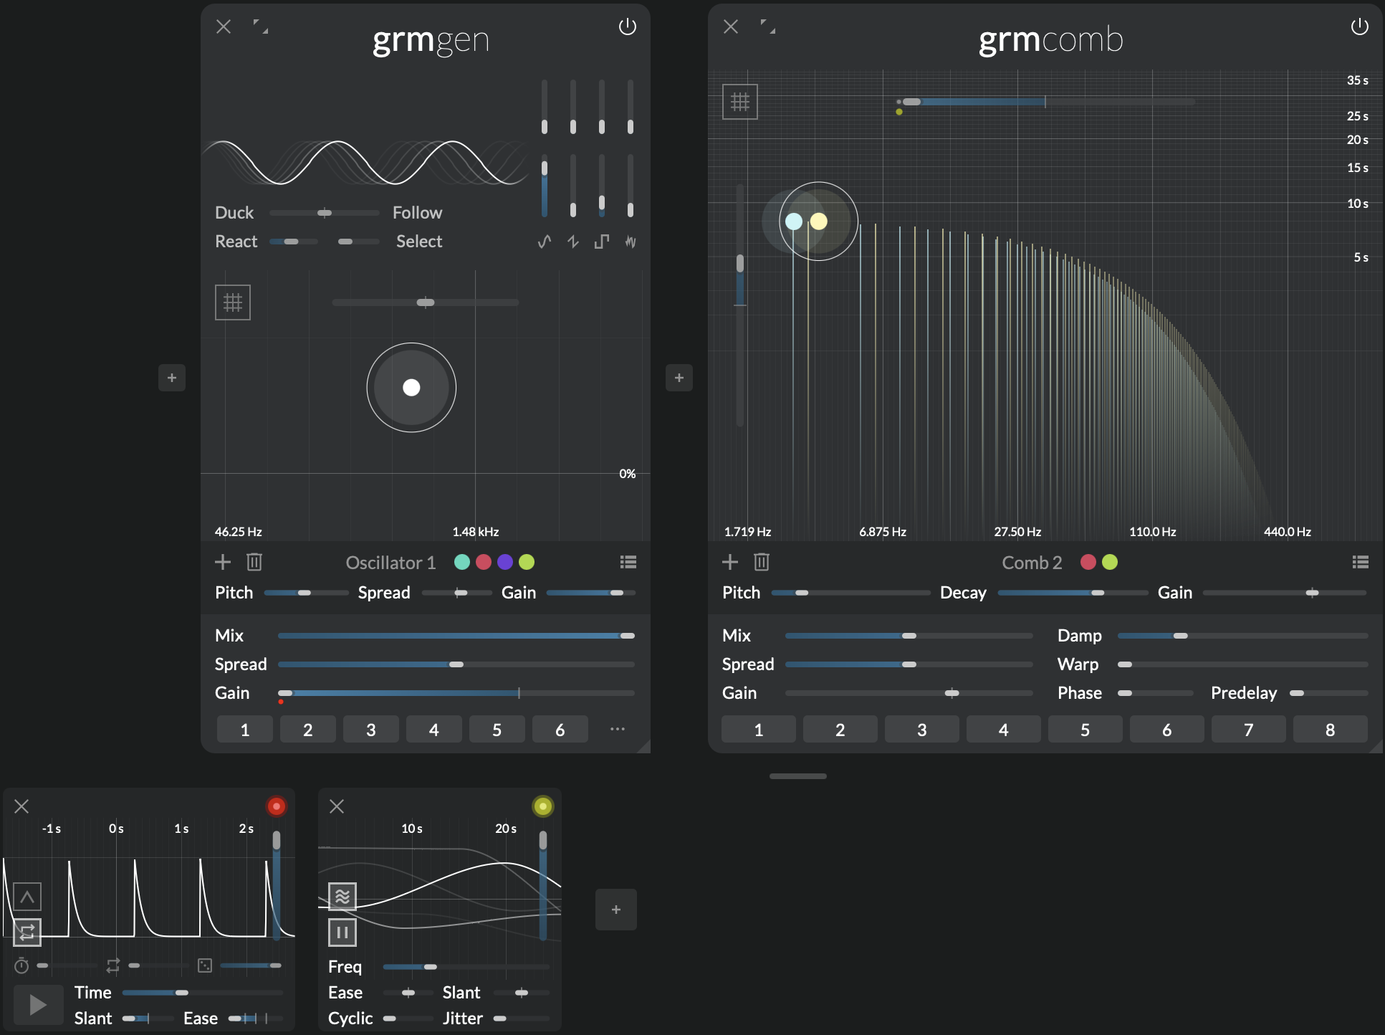1385x1035 pixels.
Task: Open the grmgen preset list icon
Action: point(628,562)
